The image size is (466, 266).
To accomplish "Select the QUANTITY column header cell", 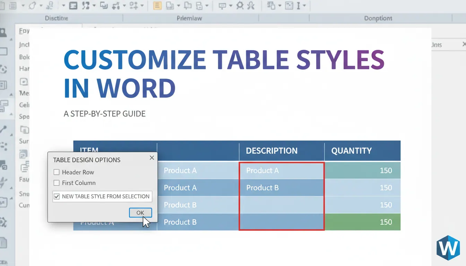I will coord(362,151).
